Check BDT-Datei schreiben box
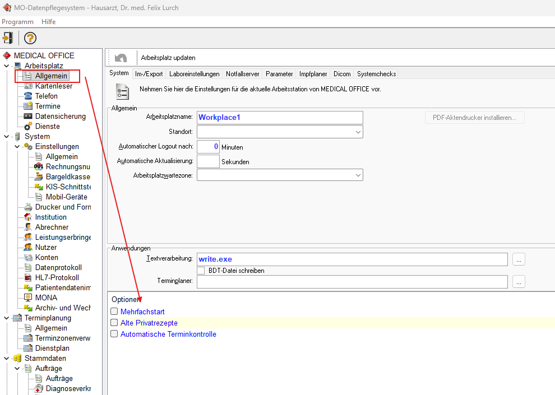 [201, 271]
